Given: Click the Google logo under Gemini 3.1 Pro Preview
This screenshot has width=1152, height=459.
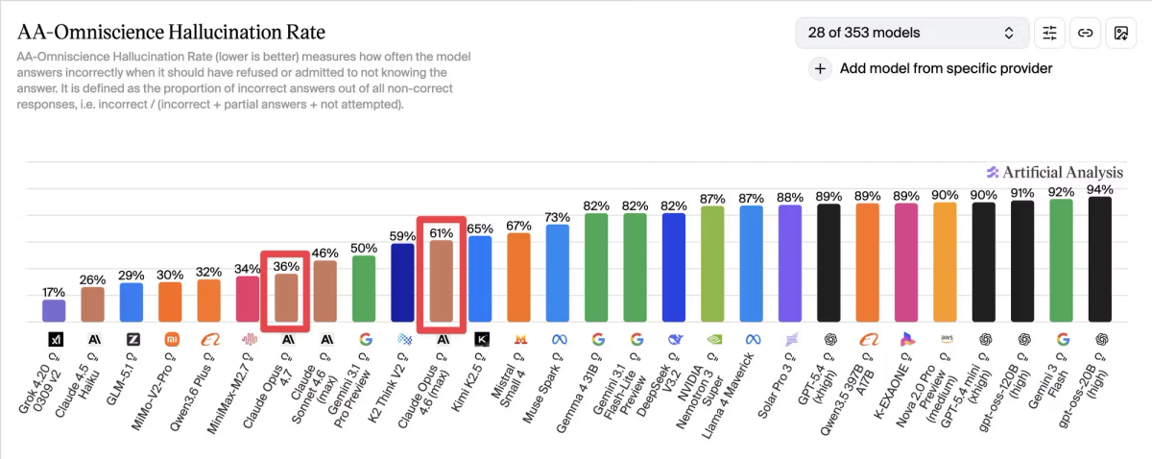Looking at the screenshot, I should click(x=365, y=339).
